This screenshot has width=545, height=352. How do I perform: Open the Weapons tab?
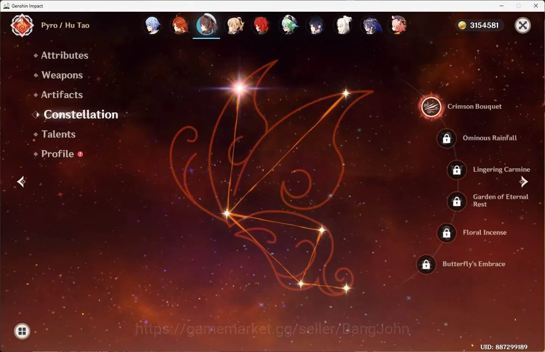click(62, 75)
